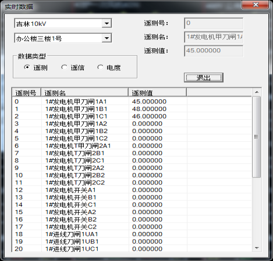
Task: Click the 遥测号 column header
Action: [x=26, y=92]
